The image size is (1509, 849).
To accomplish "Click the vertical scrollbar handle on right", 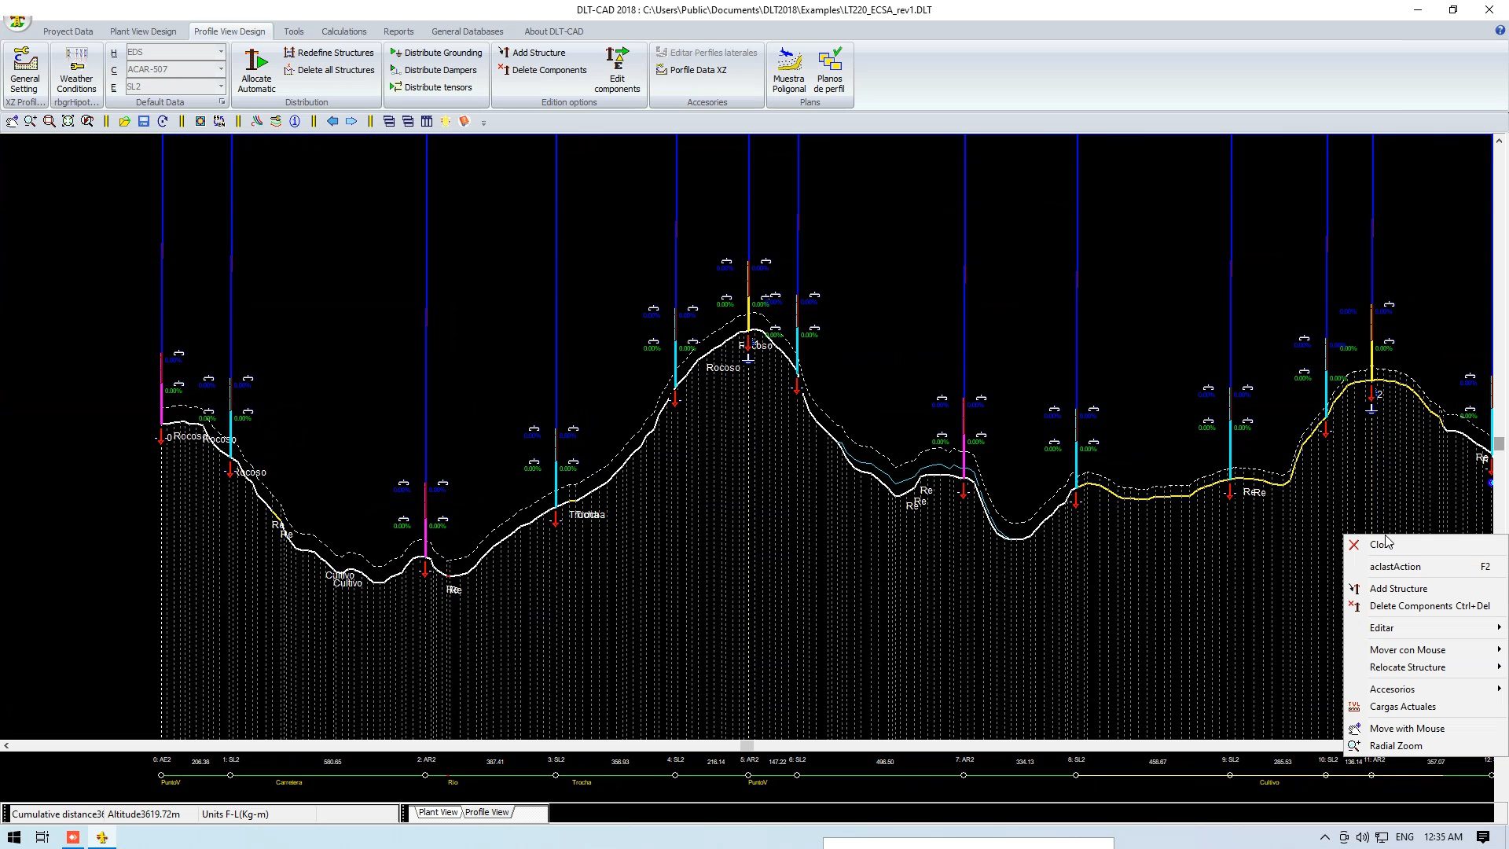I will pos(1499,444).
